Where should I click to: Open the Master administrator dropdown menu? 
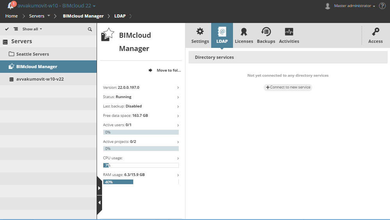coord(355,6)
